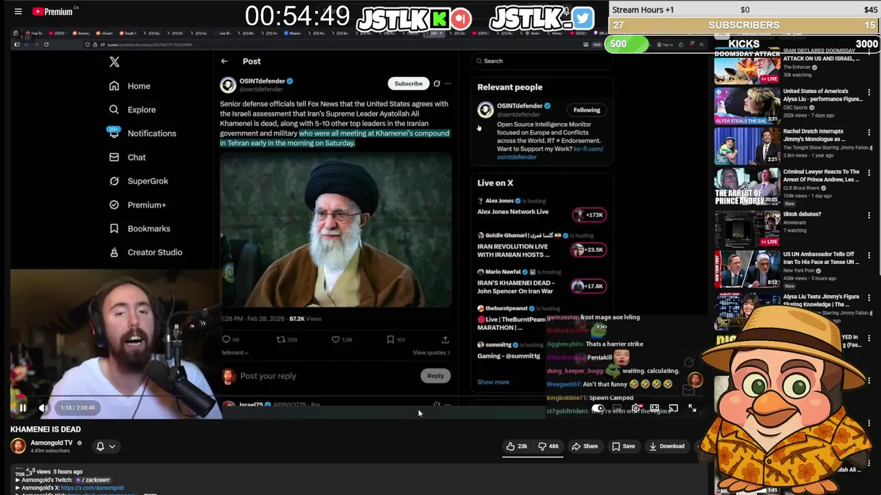Open Bookmarks in the X sidebar

tap(139, 228)
